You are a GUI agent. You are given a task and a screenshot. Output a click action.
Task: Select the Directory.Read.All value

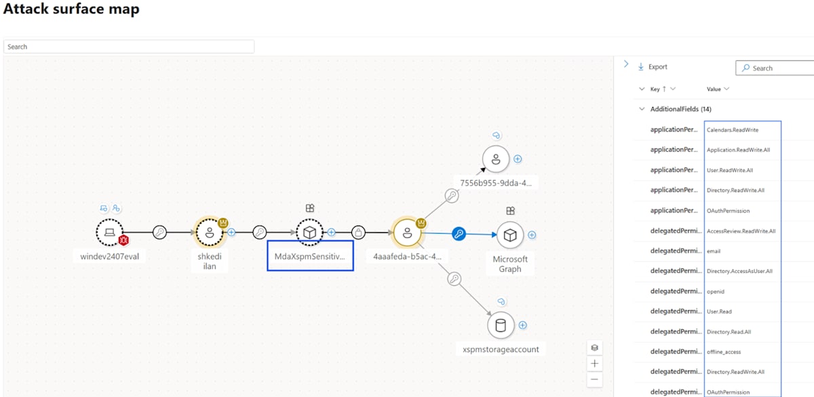point(728,332)
